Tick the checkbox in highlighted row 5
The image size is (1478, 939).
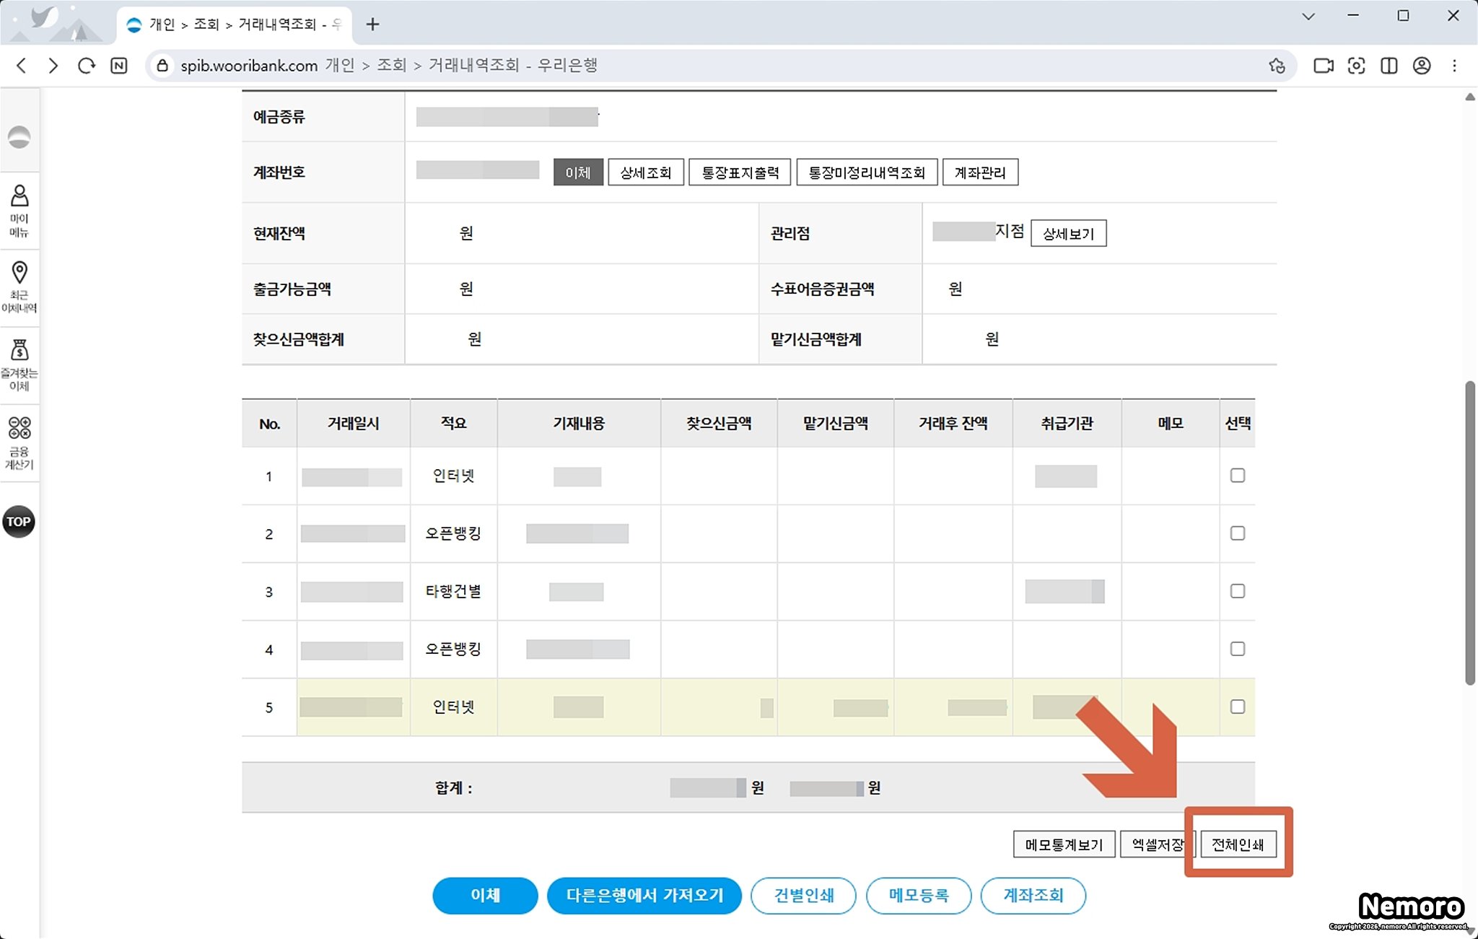(1237, 707)
